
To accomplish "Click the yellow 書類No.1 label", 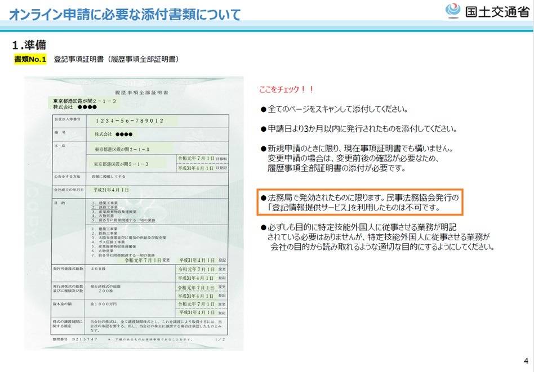I will coord(30,59).
